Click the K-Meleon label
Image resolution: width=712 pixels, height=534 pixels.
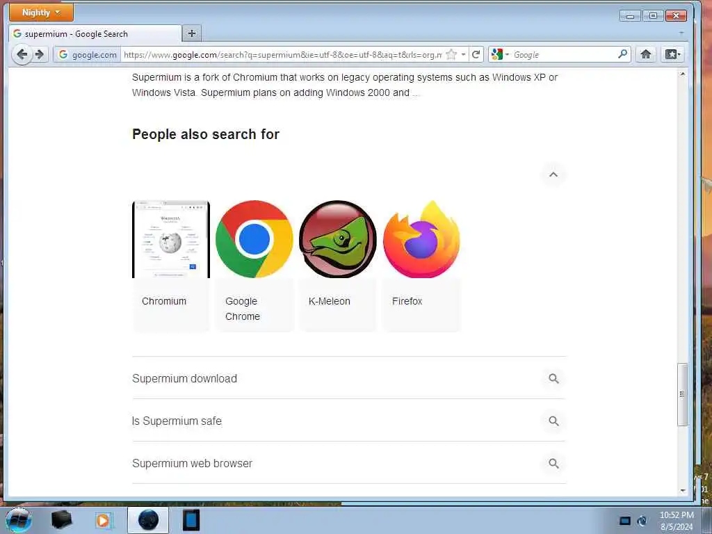(329, 301)
